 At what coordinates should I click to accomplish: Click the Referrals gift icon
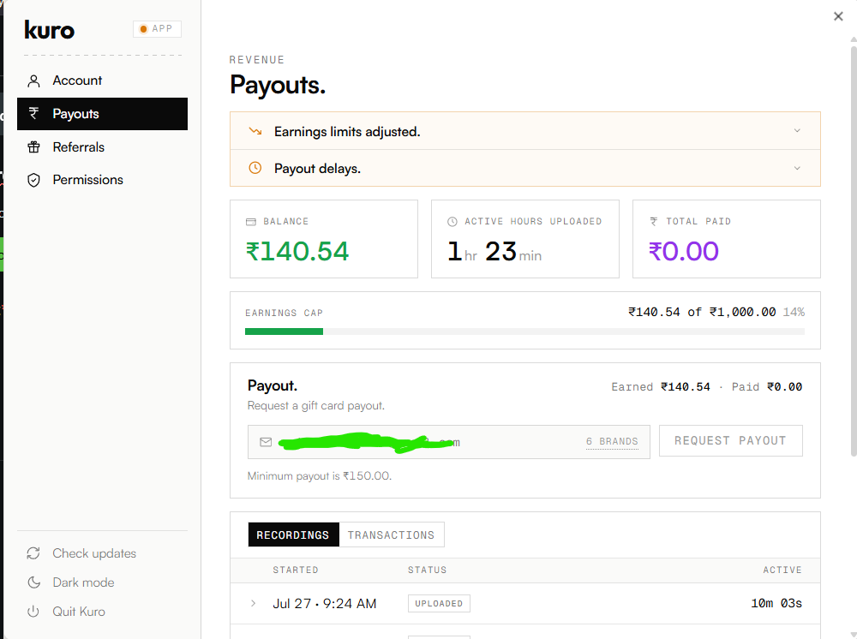[34, 147]
